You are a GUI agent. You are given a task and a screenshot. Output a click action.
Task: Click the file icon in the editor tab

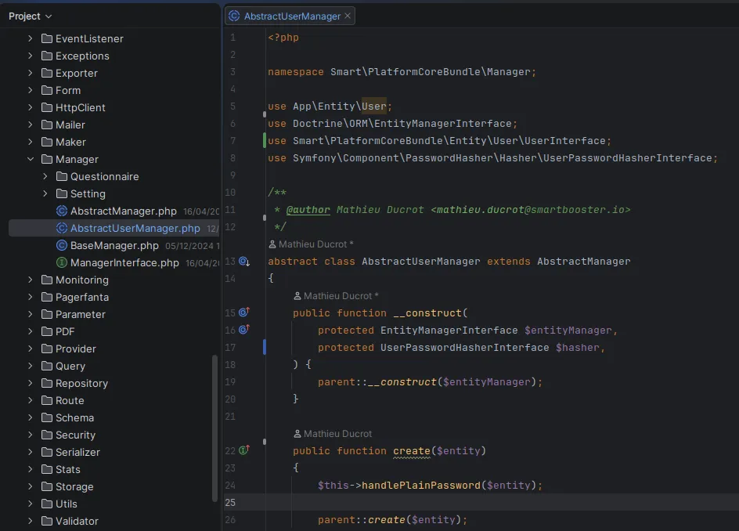coord(234,16)
